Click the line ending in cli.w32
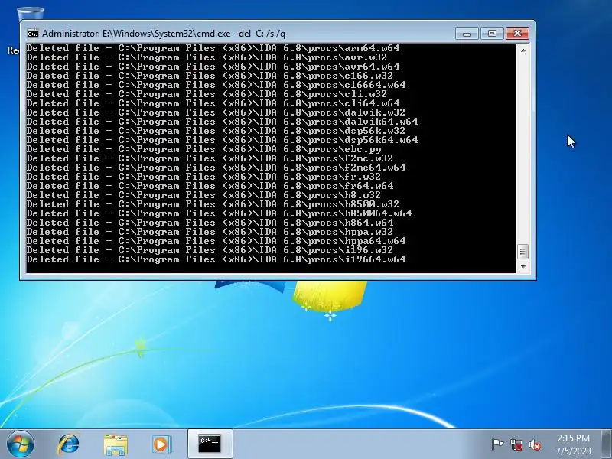Viewport: 612px width, 459px height. (207, 94)
